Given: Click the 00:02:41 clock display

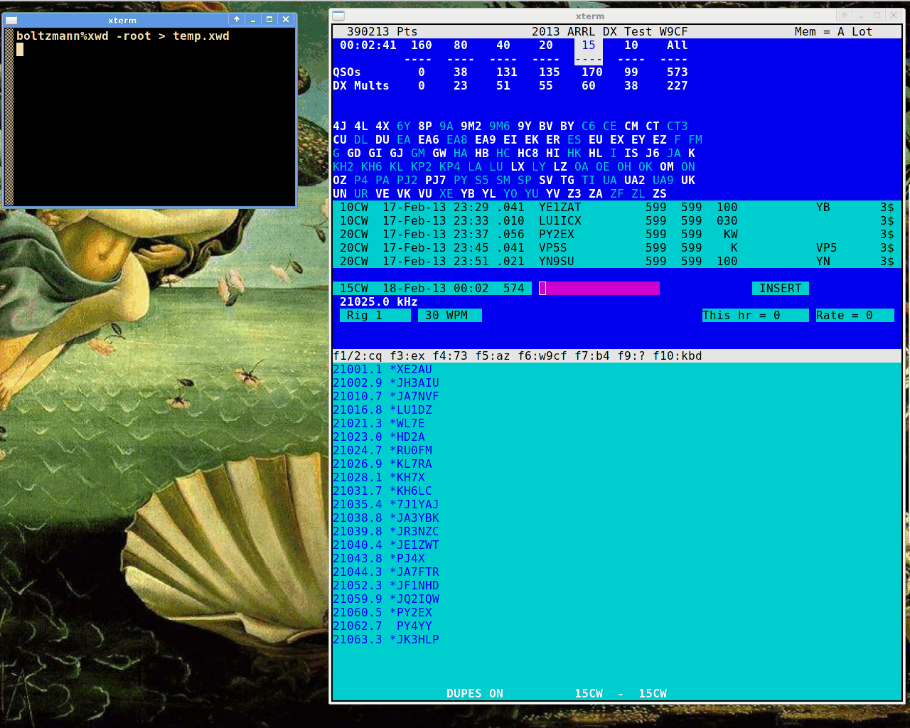Looking at the screenshot, I should point(368,45).
